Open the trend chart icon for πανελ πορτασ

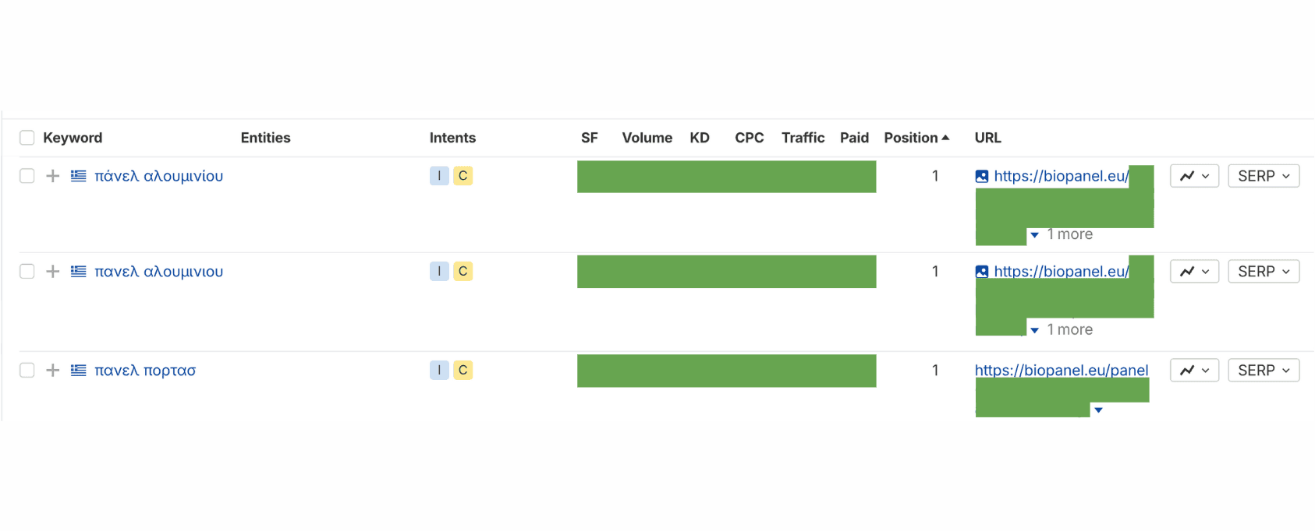pyautogui.click(x=1194, y=371)
